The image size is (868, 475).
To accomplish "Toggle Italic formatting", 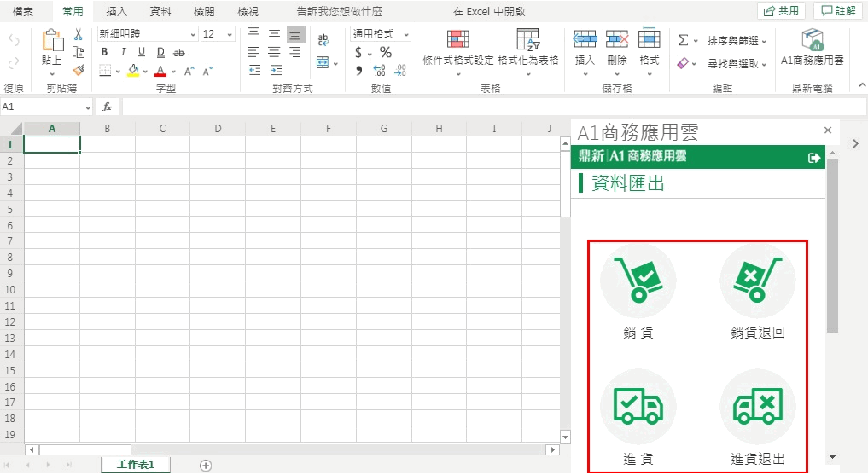I will 123,52.
